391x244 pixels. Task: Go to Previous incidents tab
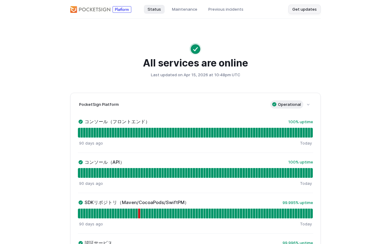[226, 9]
